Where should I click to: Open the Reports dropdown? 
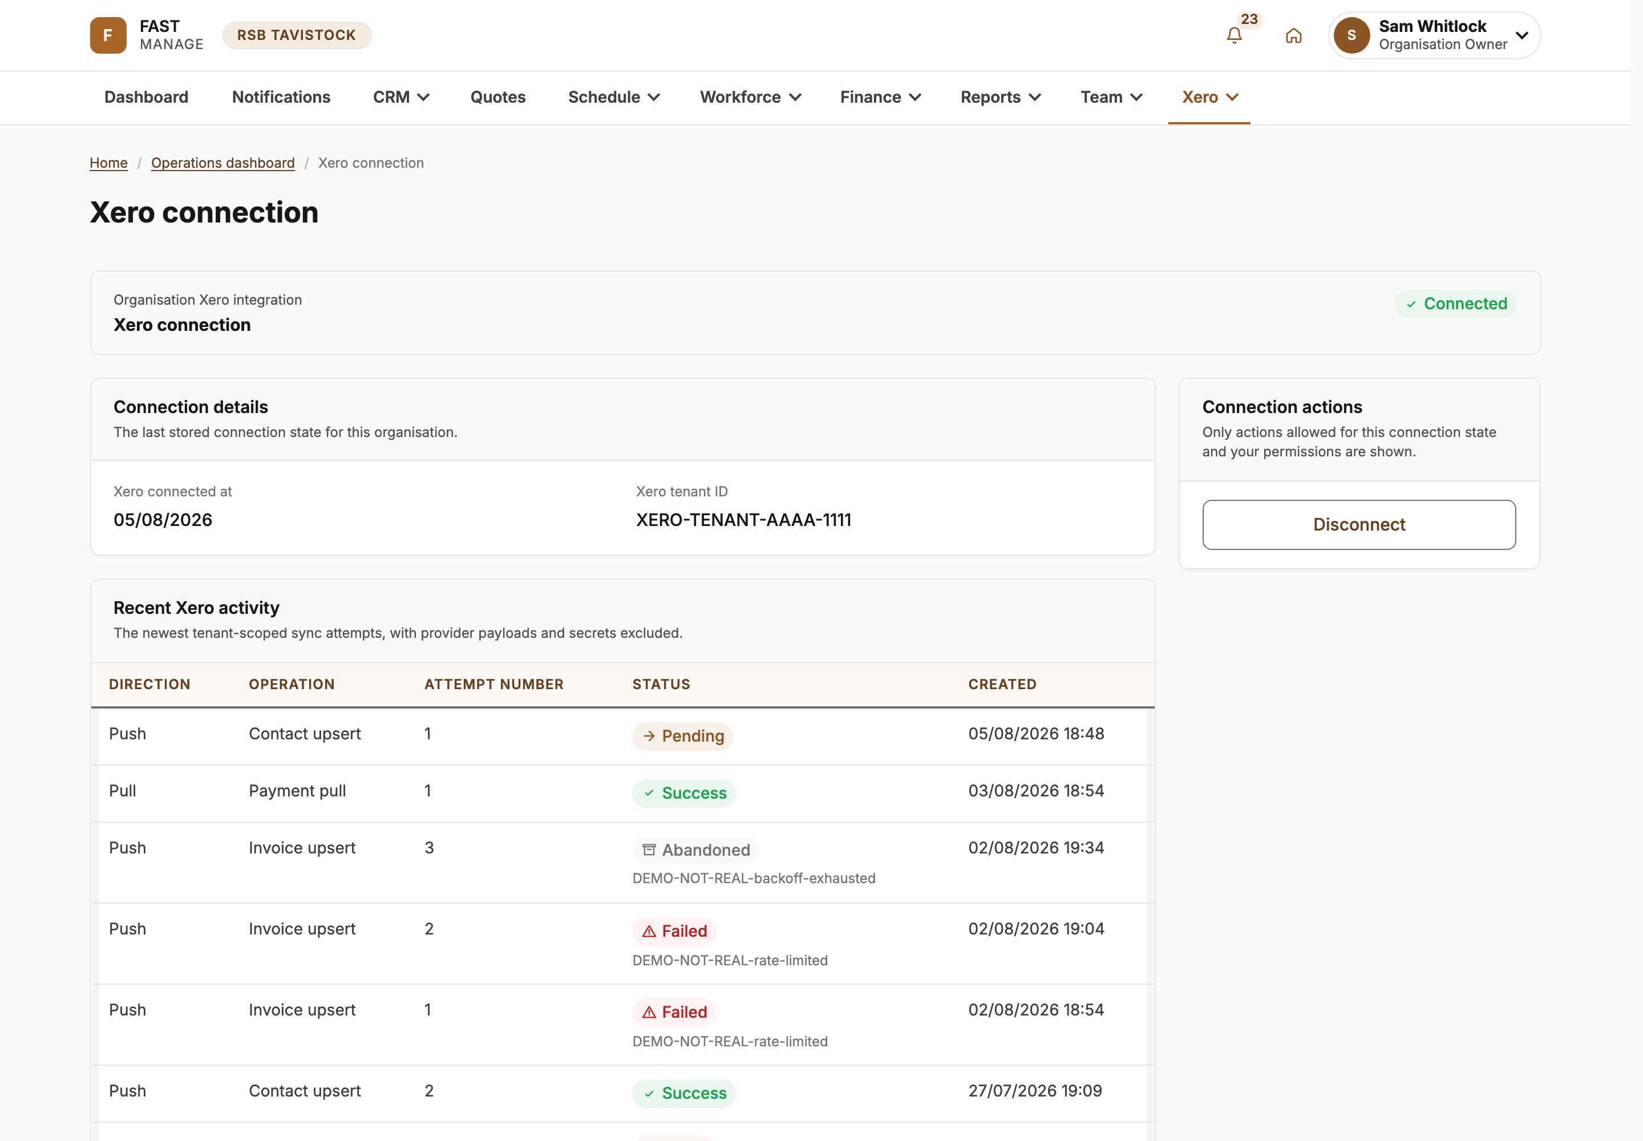[1001, 97]
